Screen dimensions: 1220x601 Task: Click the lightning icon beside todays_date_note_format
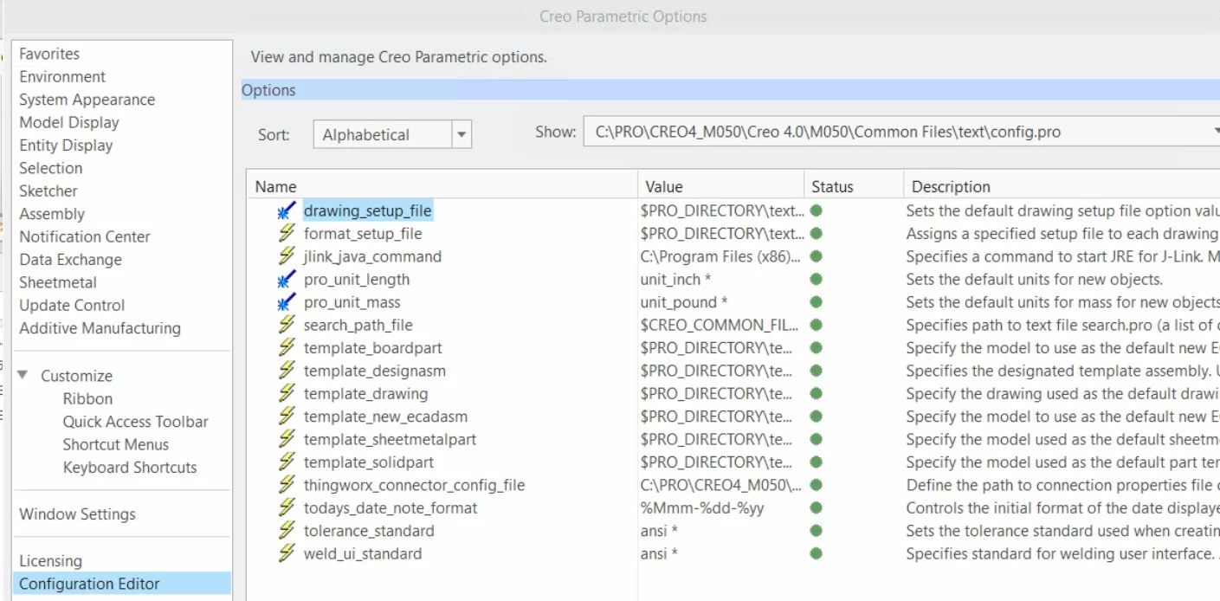[x=287, y=507]
